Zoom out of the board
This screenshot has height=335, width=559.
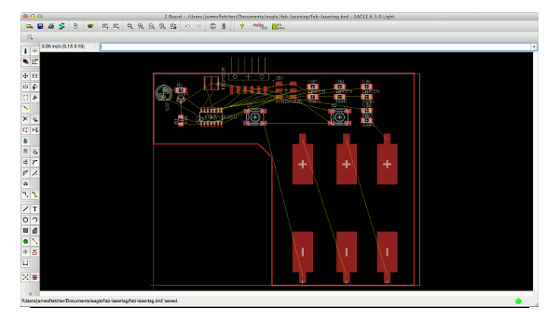pos(152,26)
